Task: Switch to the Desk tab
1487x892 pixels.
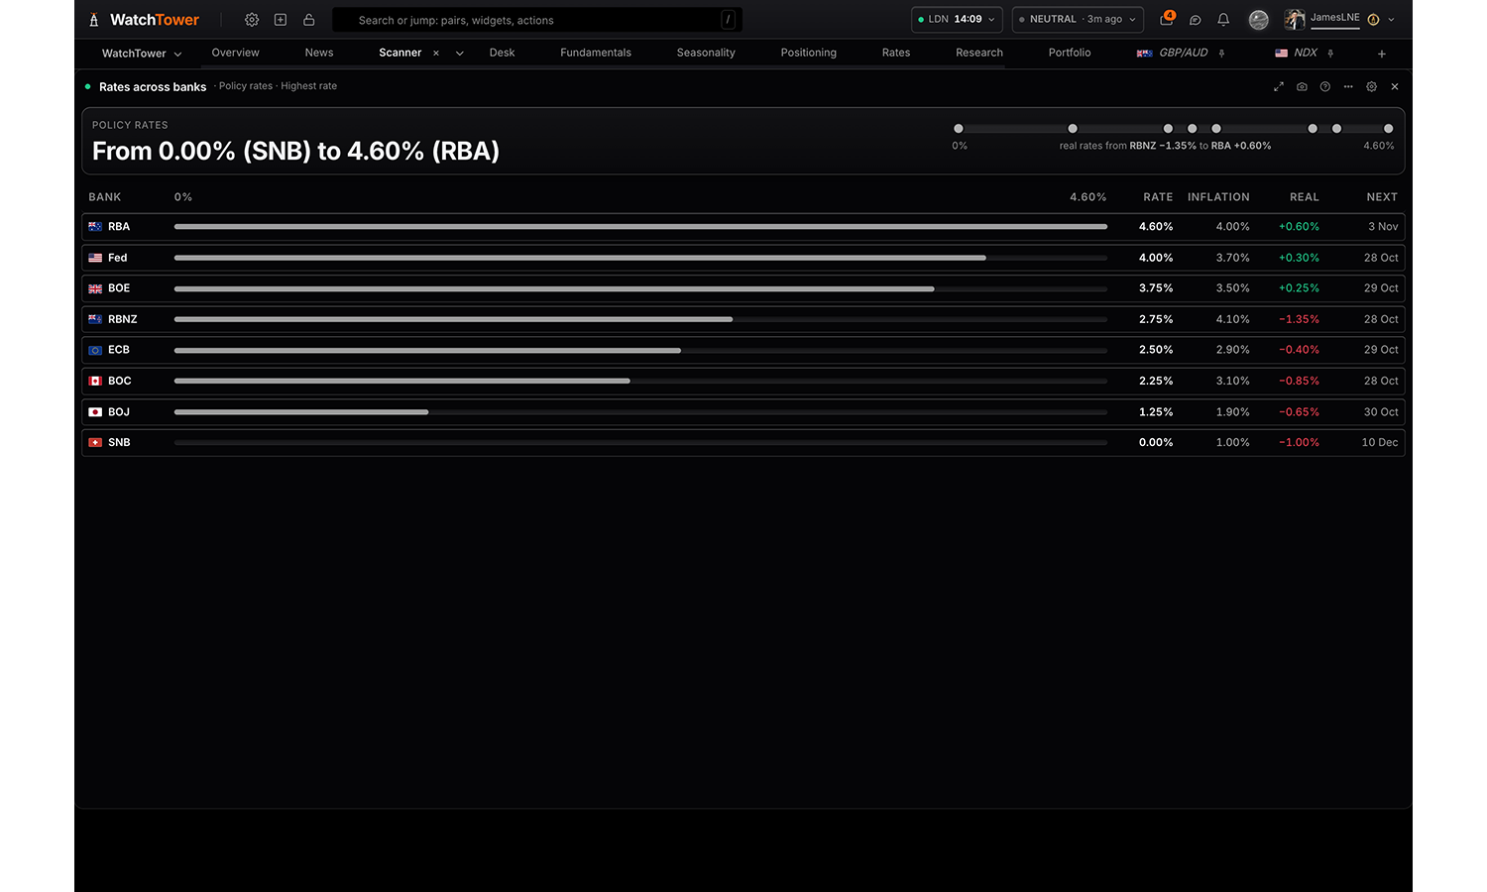Action: coord(503,53)
